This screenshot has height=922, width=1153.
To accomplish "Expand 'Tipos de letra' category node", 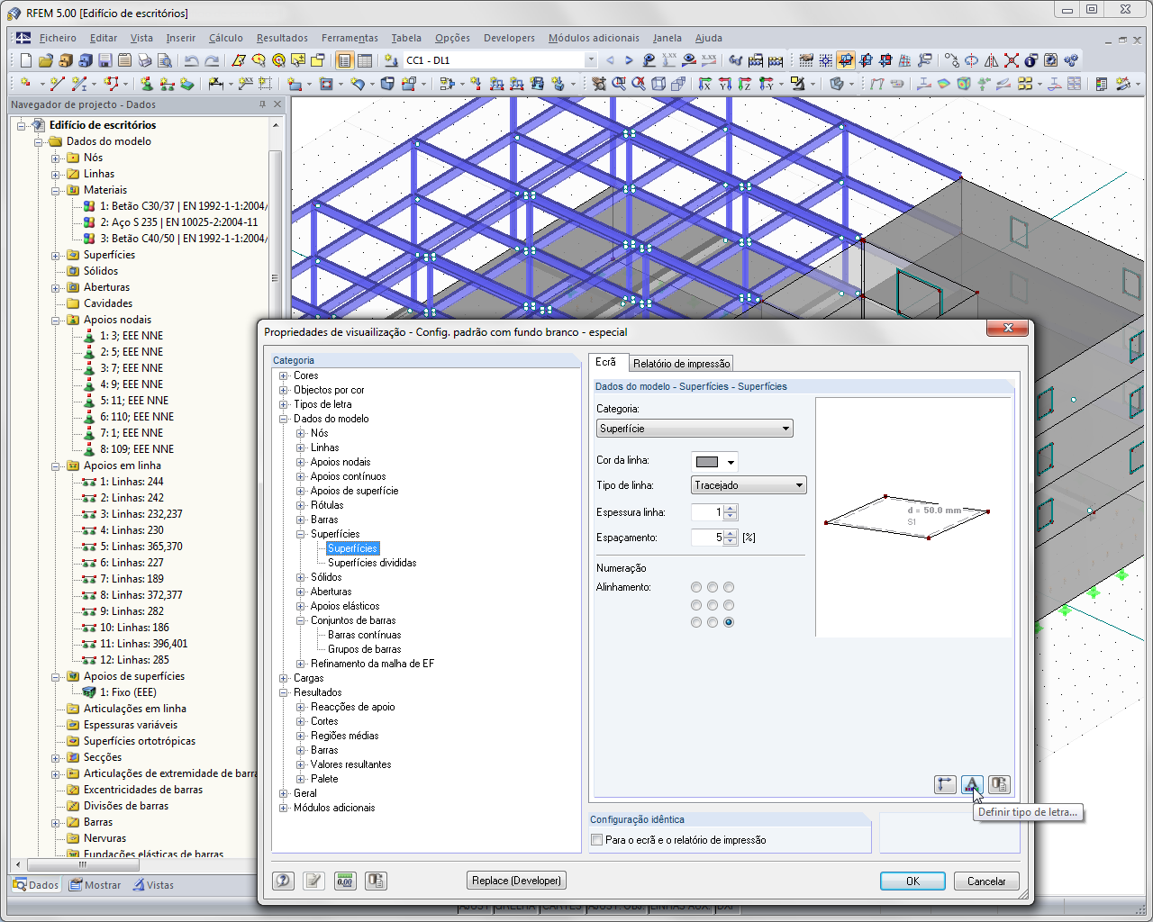I will point(284,405).
